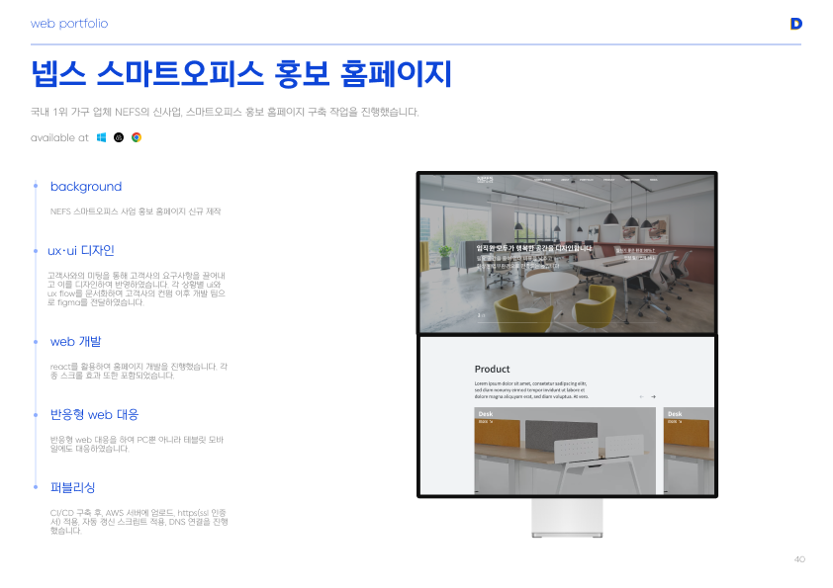Click the paragraph starting "반응형 web 대응을 하여"
This screenshot has height=588, width=833.
[x=138, y=444]
